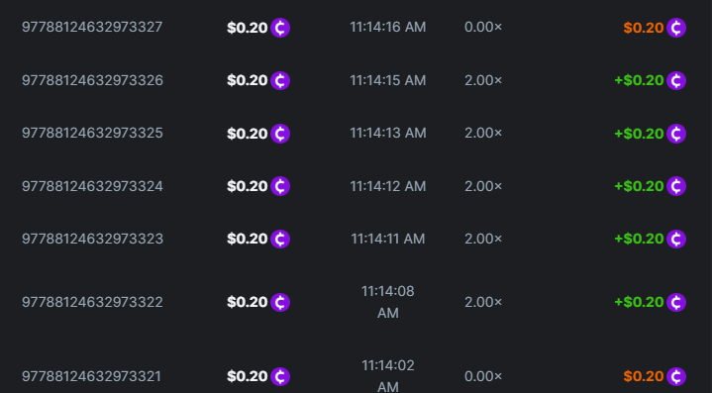
Task: Click bet coin icon in row 97788124632973326
Action: pyautogui.click(x=280, y=81)
